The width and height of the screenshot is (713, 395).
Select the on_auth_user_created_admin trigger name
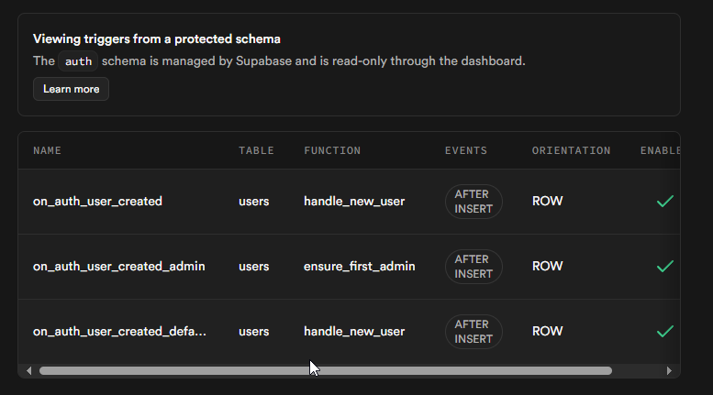pos(118,267)
